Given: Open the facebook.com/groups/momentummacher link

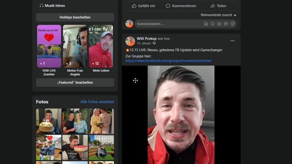Looking at the screenshot, I should 168,61.
